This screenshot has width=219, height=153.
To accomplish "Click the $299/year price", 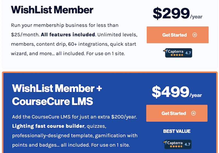I will pos(177,13).
